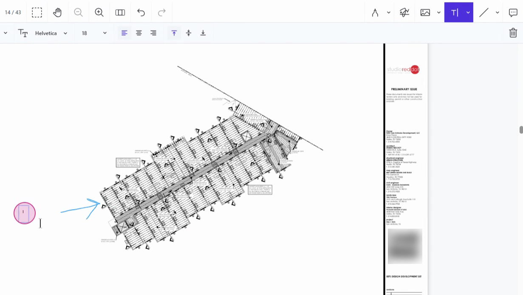
Task: Click the studio red dot logo
Action: 403,70
